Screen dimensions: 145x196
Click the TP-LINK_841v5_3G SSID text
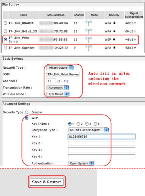coord(23,31)
